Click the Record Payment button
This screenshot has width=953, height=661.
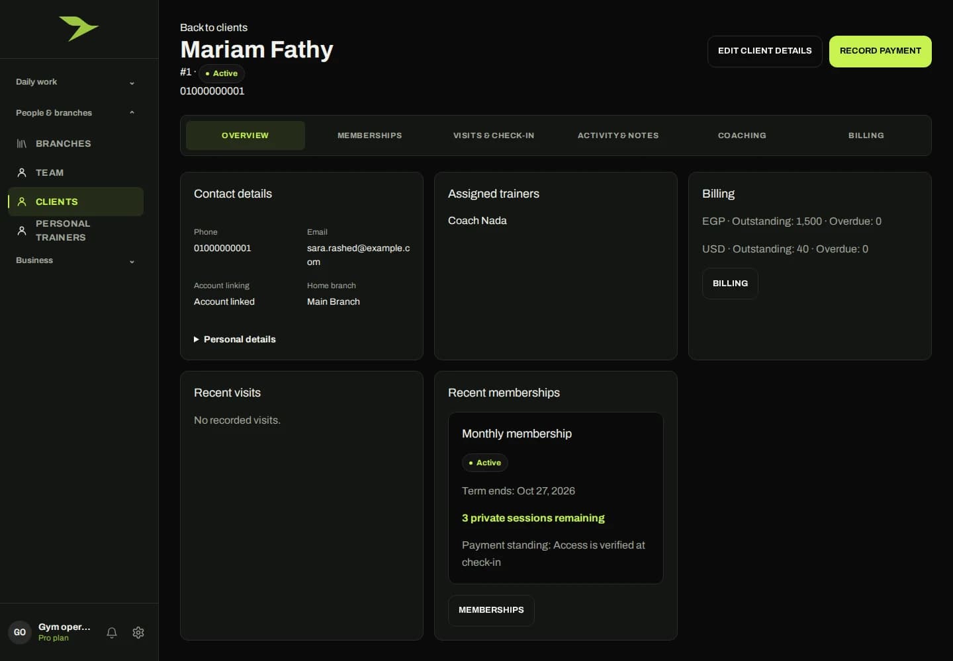[880, 52]
